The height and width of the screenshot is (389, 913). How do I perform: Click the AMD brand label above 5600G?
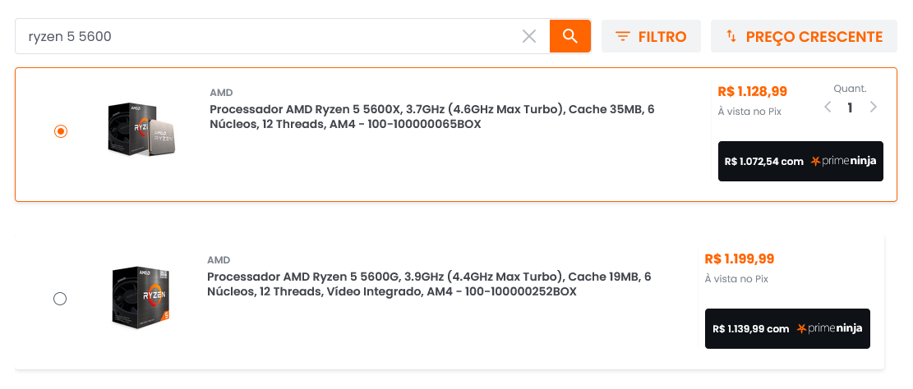[x=219, y=260]
